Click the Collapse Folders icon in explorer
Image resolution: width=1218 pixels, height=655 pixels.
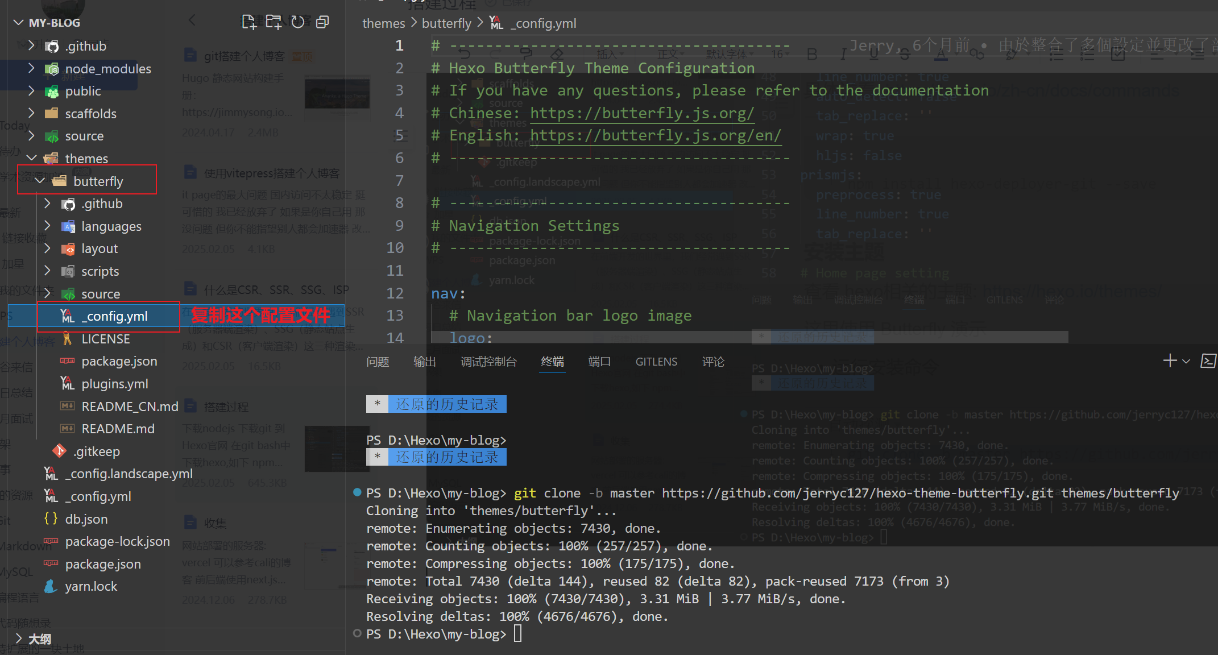click(x=322, y=22)
